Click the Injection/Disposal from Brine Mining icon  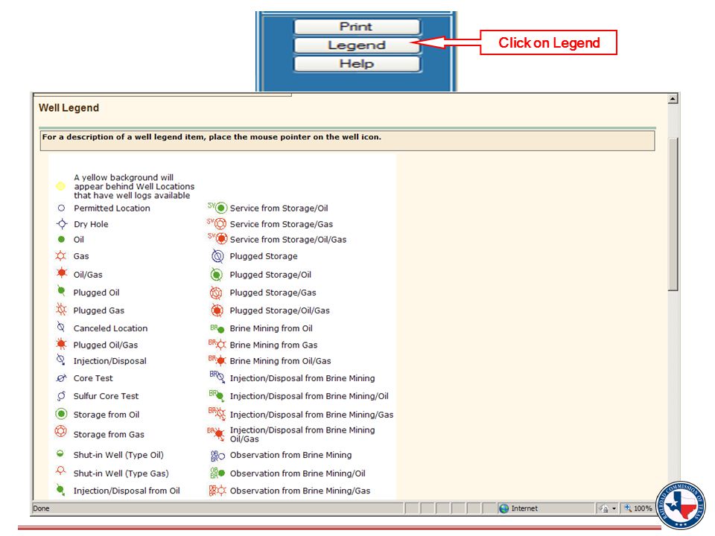(x=217, y=377)
